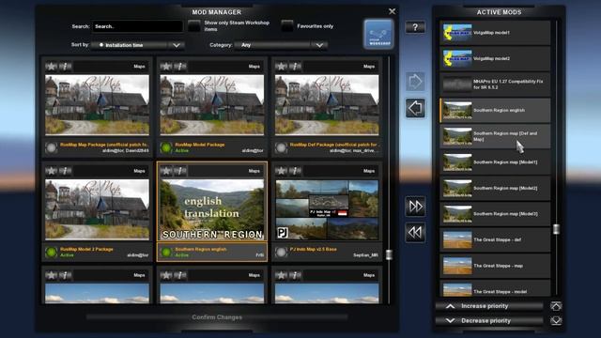Toggle activation circle for RusMap Map Package
Image resolution: width=601 pixels, height=338 pixels.
(51, 147)
